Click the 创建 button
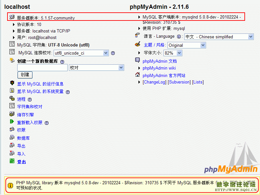Viewport: 260px width, 195px height. 25,75
